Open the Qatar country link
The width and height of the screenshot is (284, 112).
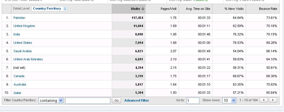[17, 93]
